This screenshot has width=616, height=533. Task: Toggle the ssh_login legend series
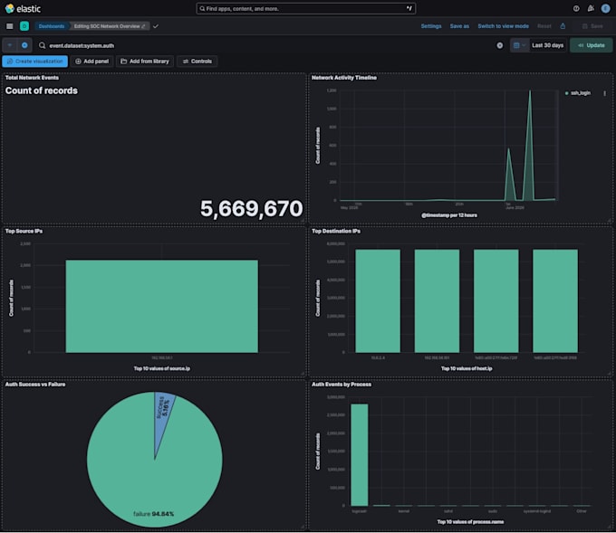(x=578, y=93)
